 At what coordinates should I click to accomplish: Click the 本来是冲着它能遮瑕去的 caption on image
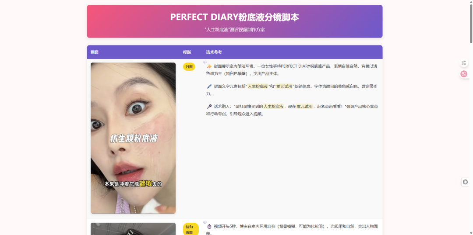click(133, 183)
